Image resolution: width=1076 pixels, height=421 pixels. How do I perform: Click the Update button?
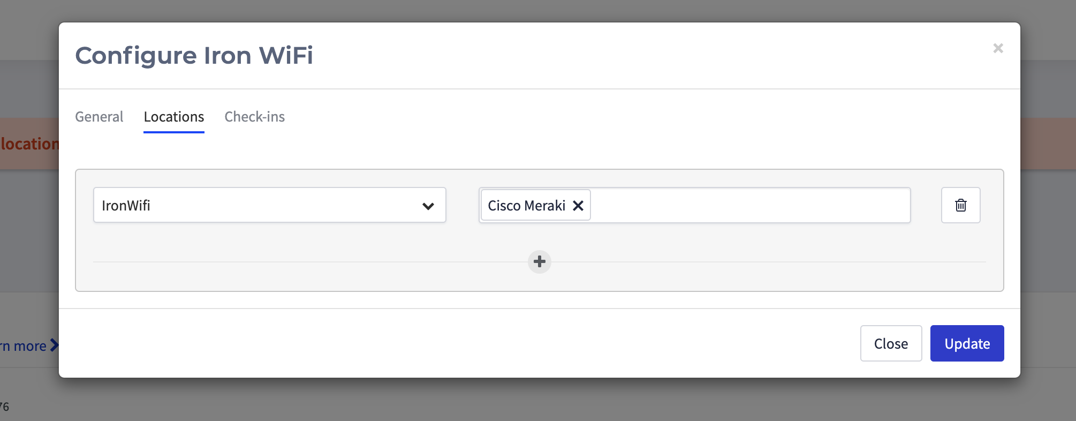[967, 343]
